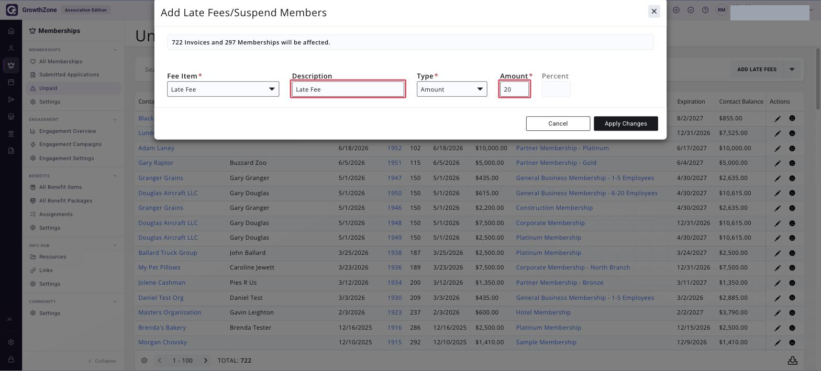Open the Reports document icon in left rail

[x=11, y=151]
